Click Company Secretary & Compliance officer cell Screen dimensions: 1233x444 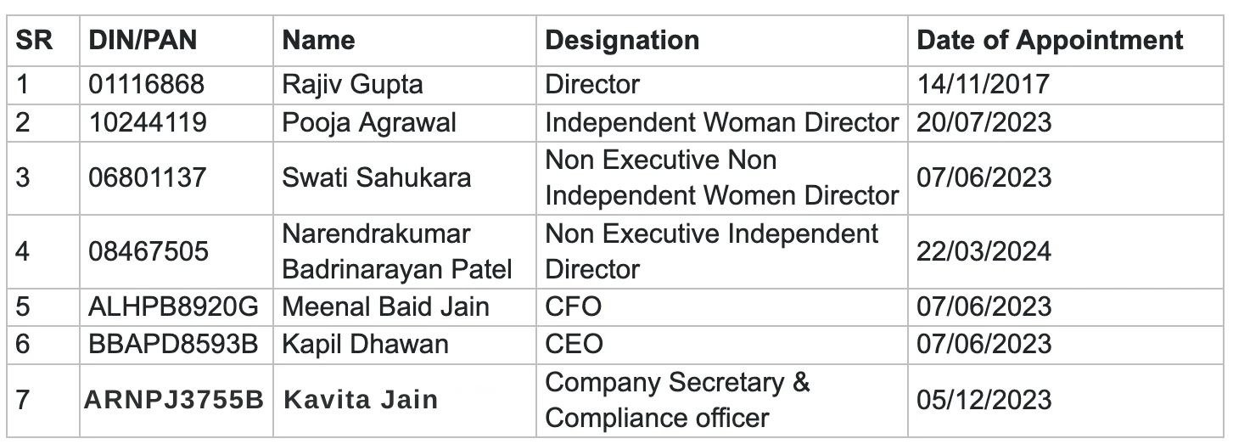point(677,400)
